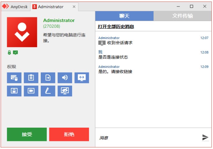
Task: Click the 12:09 message timestamp
Action: [x=204, y=67]
